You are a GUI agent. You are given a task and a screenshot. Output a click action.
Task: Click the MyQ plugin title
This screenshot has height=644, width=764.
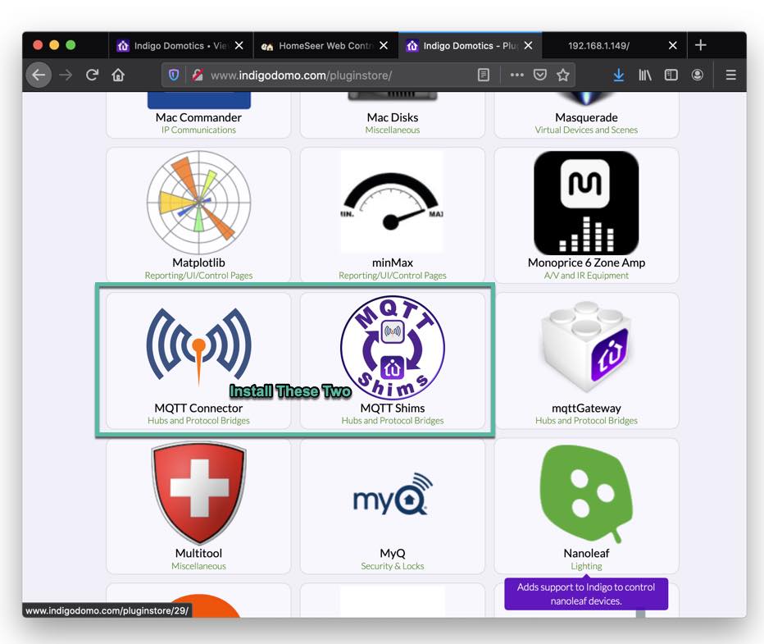tap(392, 553)
